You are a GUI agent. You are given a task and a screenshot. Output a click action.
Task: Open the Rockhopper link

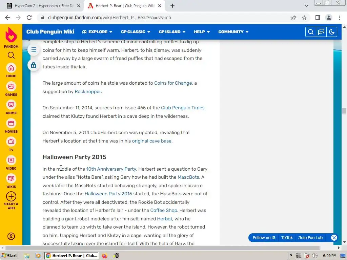(88, 91)
